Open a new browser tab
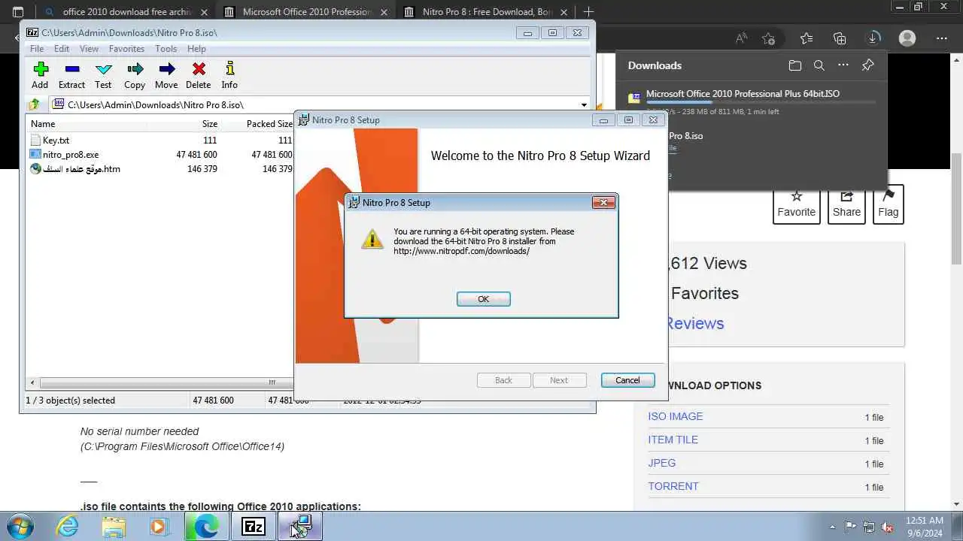Screen dimensions: 963x541 (x=588, y=12)
